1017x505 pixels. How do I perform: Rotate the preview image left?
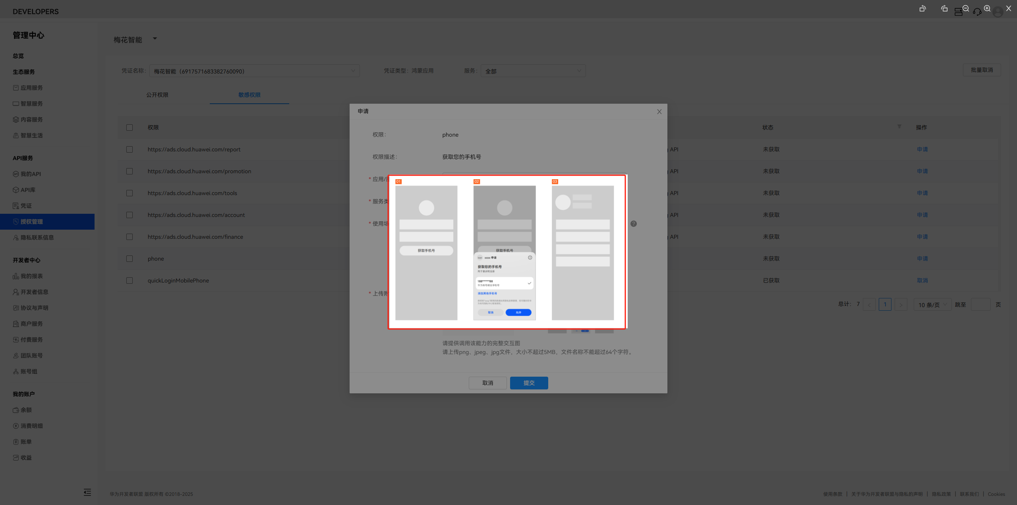[x=922, y=9]
